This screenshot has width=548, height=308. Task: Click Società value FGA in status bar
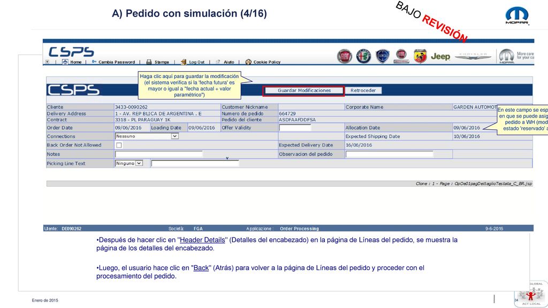(198, 229)
